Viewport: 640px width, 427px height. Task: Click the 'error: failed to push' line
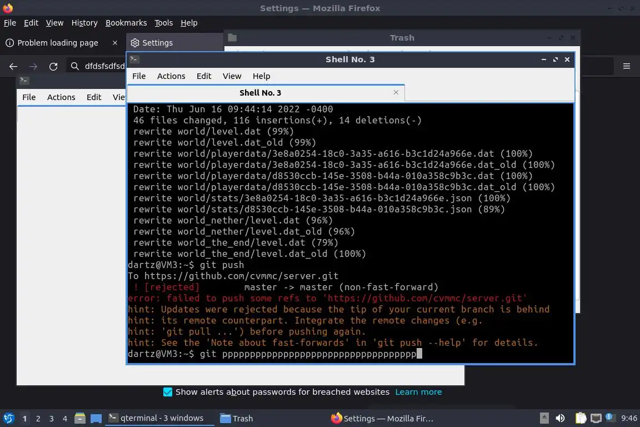pyautogui.click(x=327, y=298)
